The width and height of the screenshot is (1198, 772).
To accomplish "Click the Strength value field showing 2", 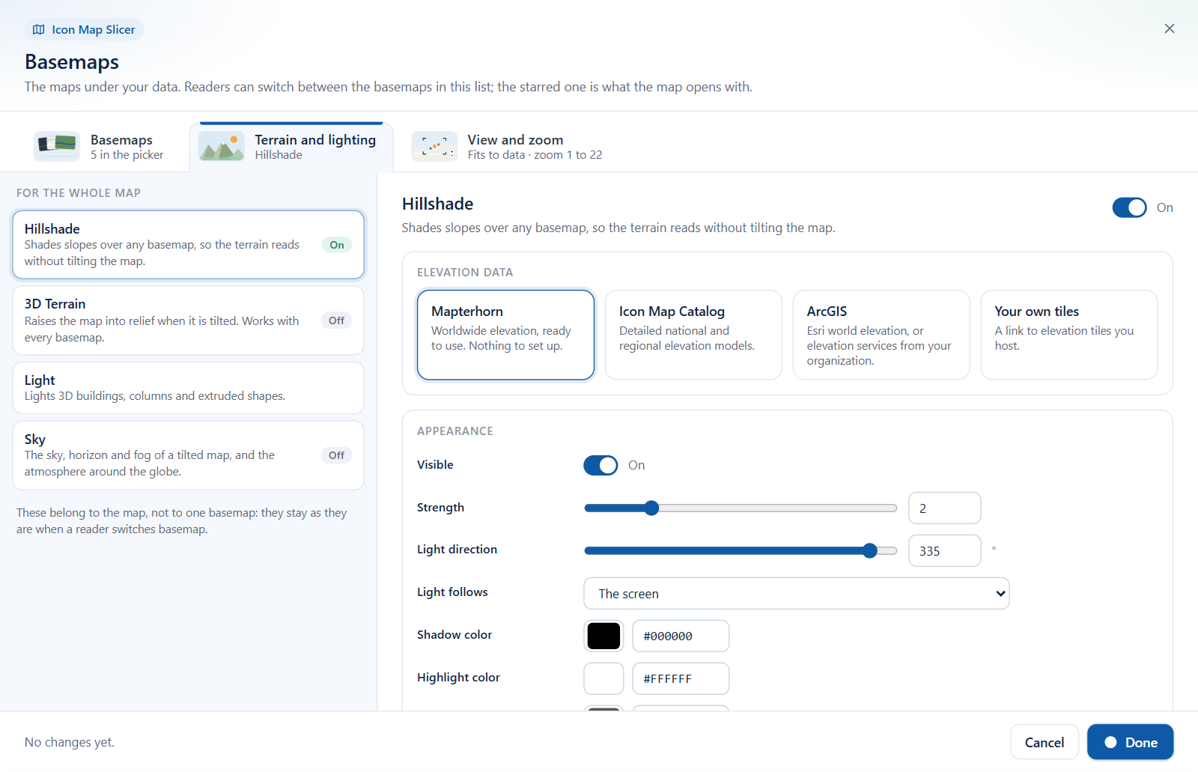I will click(x=945, y=508).
